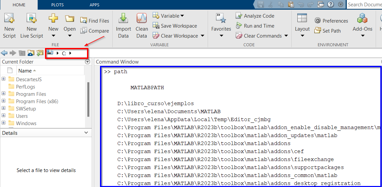Click Save Workspace
This screenshot has width=382, height=187.
click(175, 26)
